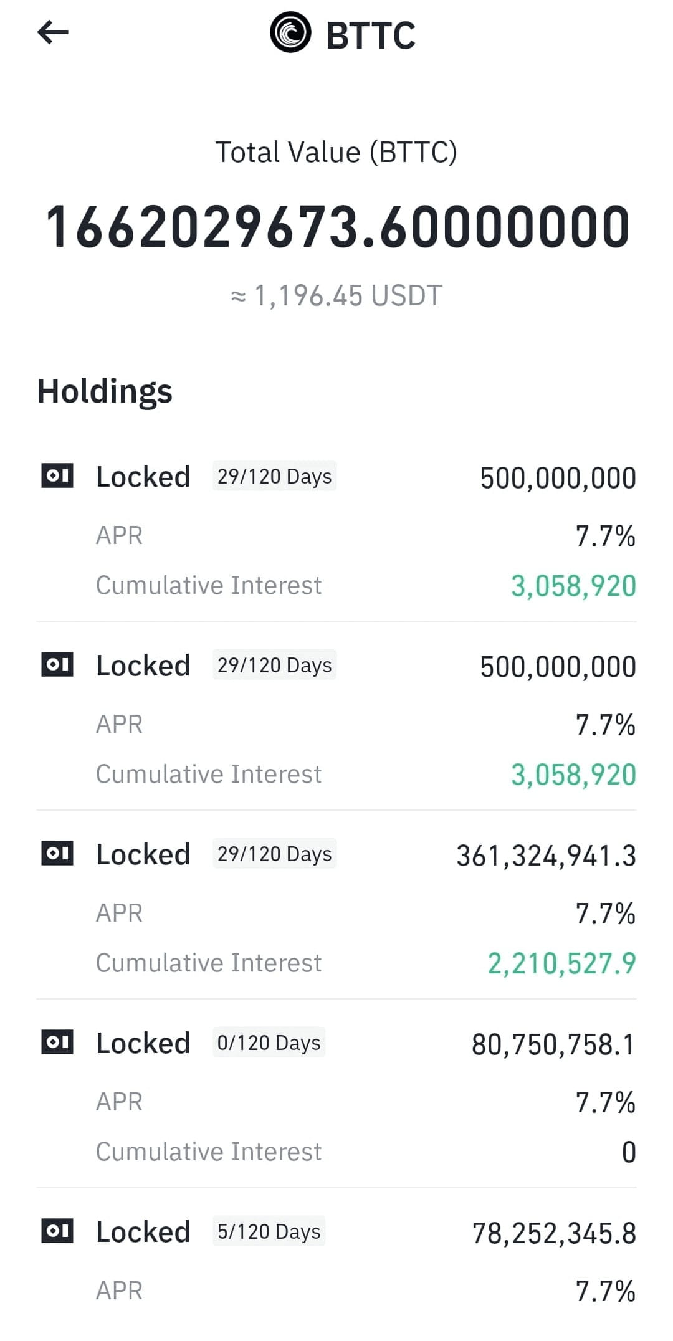Click lock icon of second 500,000,000 holding
The width and height of the screenshot is (673, 1341).
[57, 665]
